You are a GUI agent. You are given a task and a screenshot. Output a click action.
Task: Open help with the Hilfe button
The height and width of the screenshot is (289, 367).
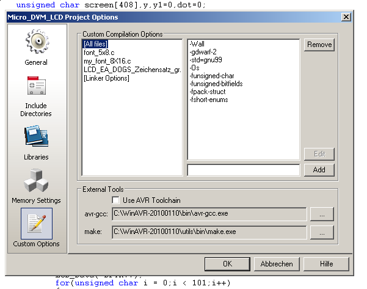[x=326, y=264]
